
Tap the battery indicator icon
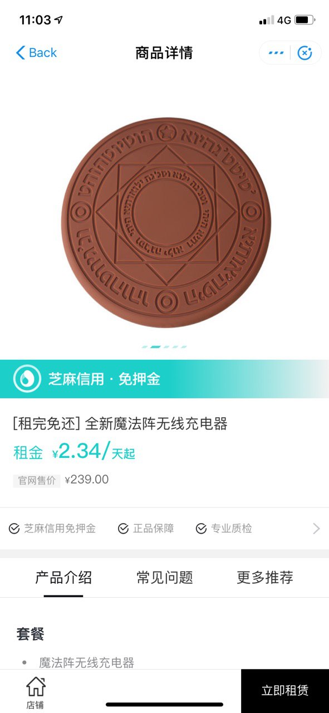305,20
